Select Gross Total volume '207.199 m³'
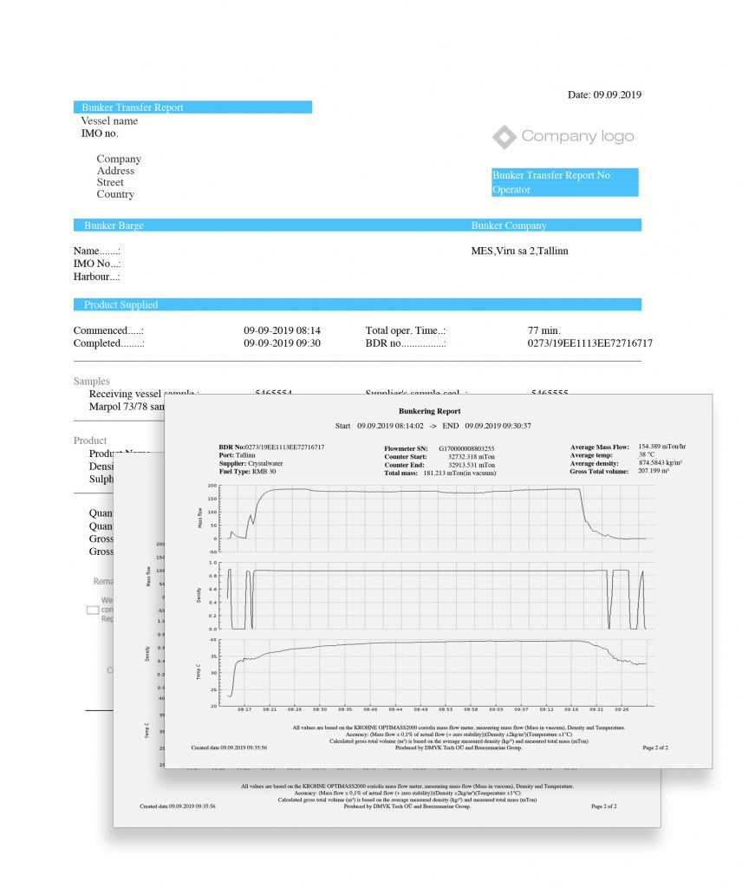Viewport: 742px width, 888px height. tap(653, 471)
